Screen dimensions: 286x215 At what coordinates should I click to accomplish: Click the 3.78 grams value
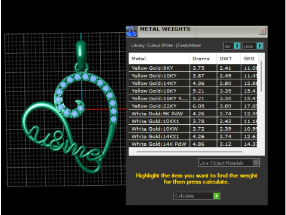(x=198, y=121)
